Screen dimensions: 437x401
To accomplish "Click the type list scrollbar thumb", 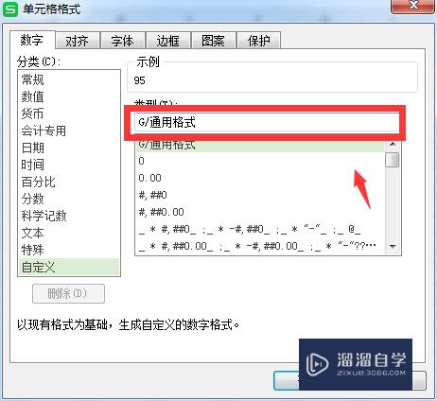I will (393, 160).
